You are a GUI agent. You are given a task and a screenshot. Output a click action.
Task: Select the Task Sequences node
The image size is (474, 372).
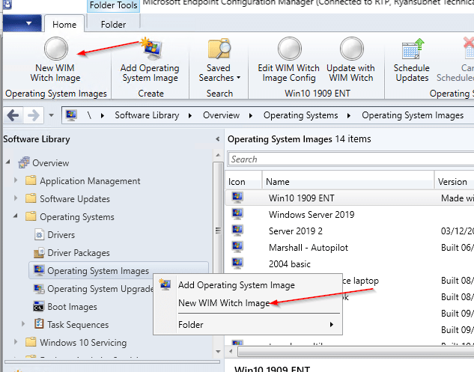coord(78,325)
